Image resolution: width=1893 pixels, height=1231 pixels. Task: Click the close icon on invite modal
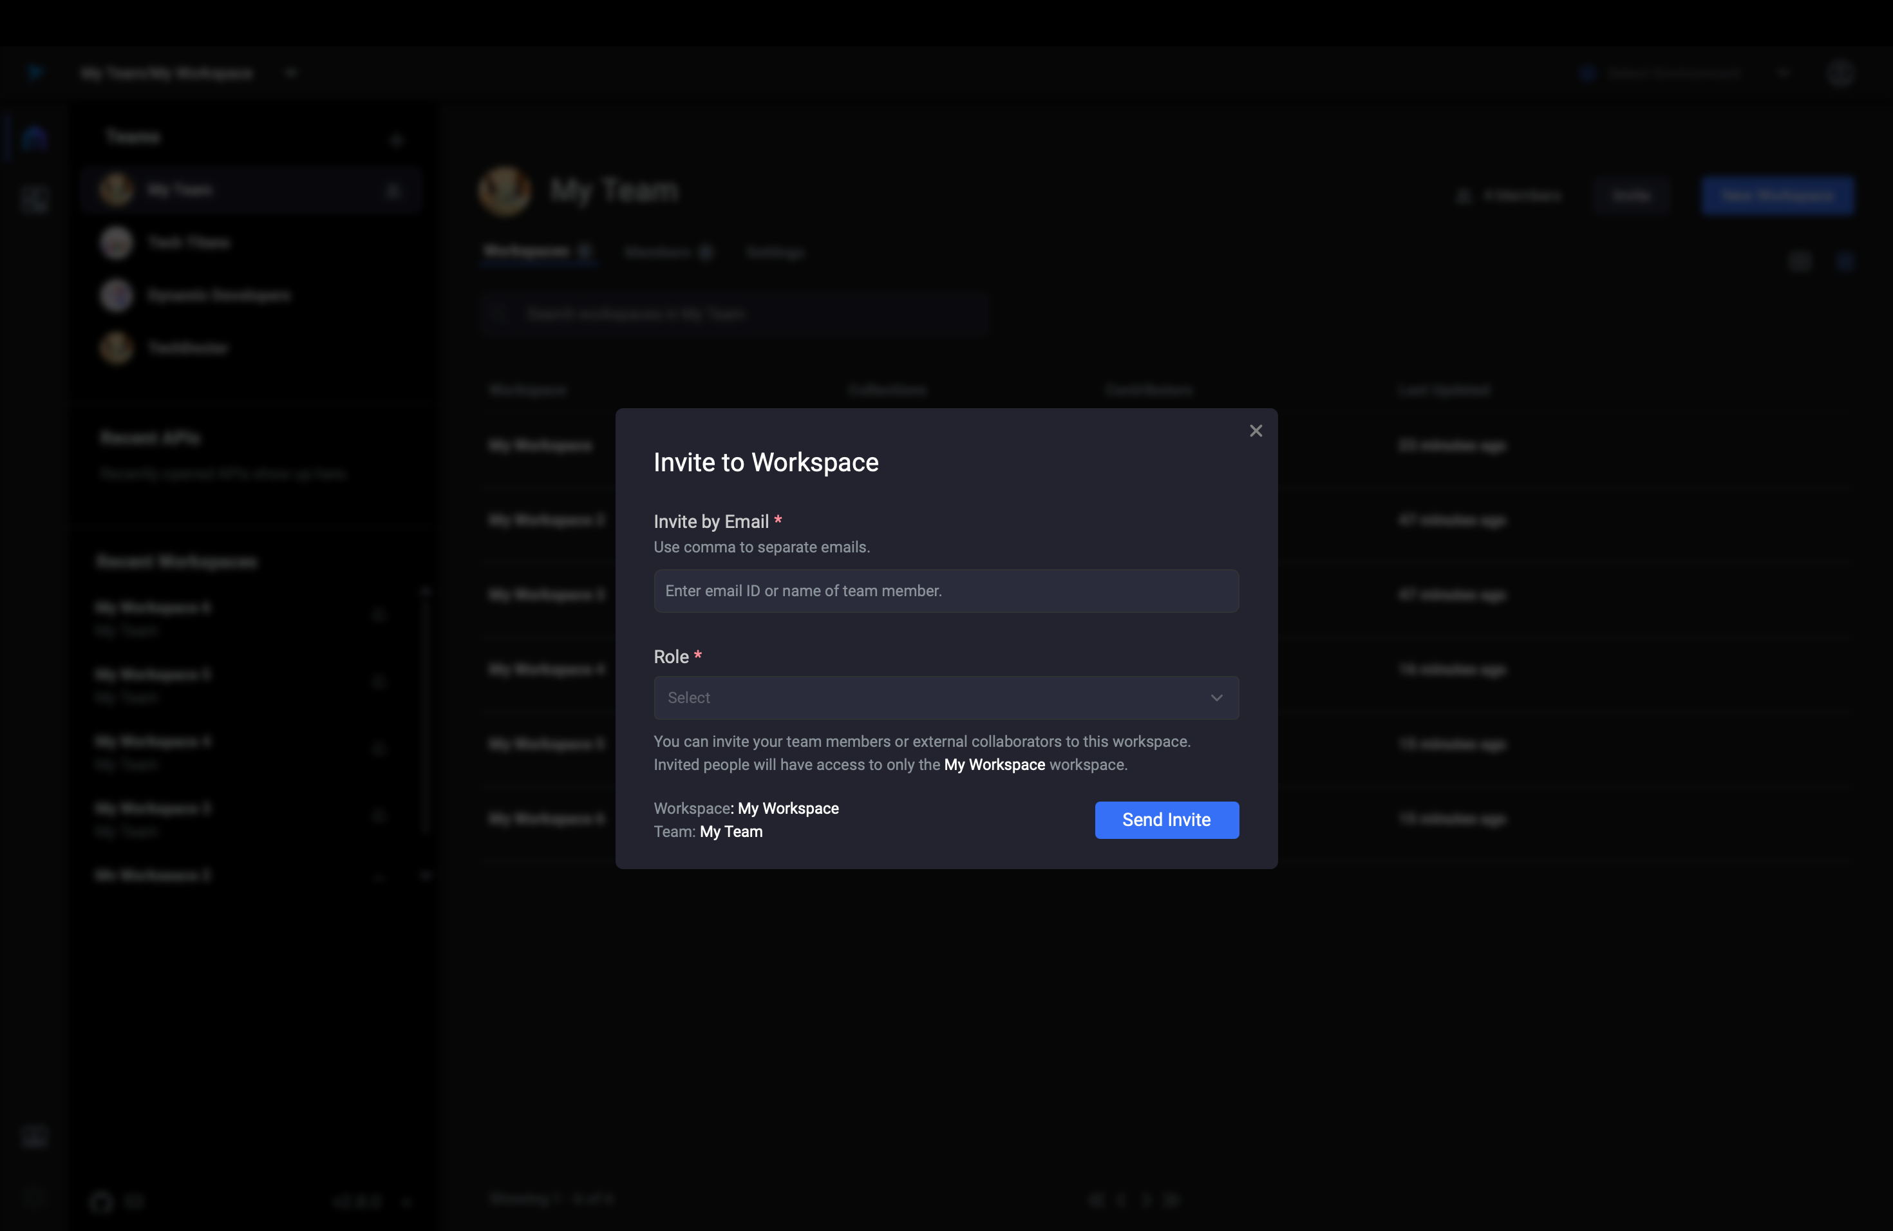(1256, 431)
